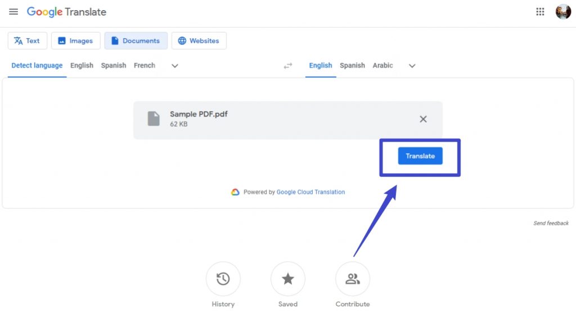
Task: Set Arabic as target language
Action: 382,65
